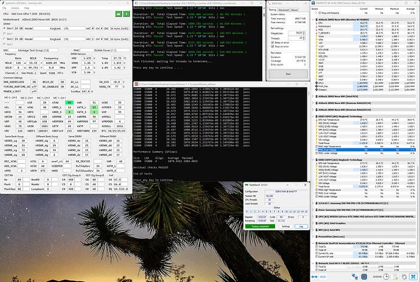Image resolution: width=420 pixels, height=282 pixels.
Task: Select the Slot 3 radio button
Action: click(4, 44)
